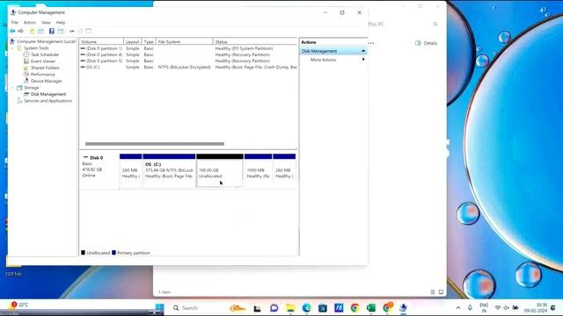This screenshot has width=563, height=316.
Task: Click the blue Help toolbar icon
Action: point(52,32)
